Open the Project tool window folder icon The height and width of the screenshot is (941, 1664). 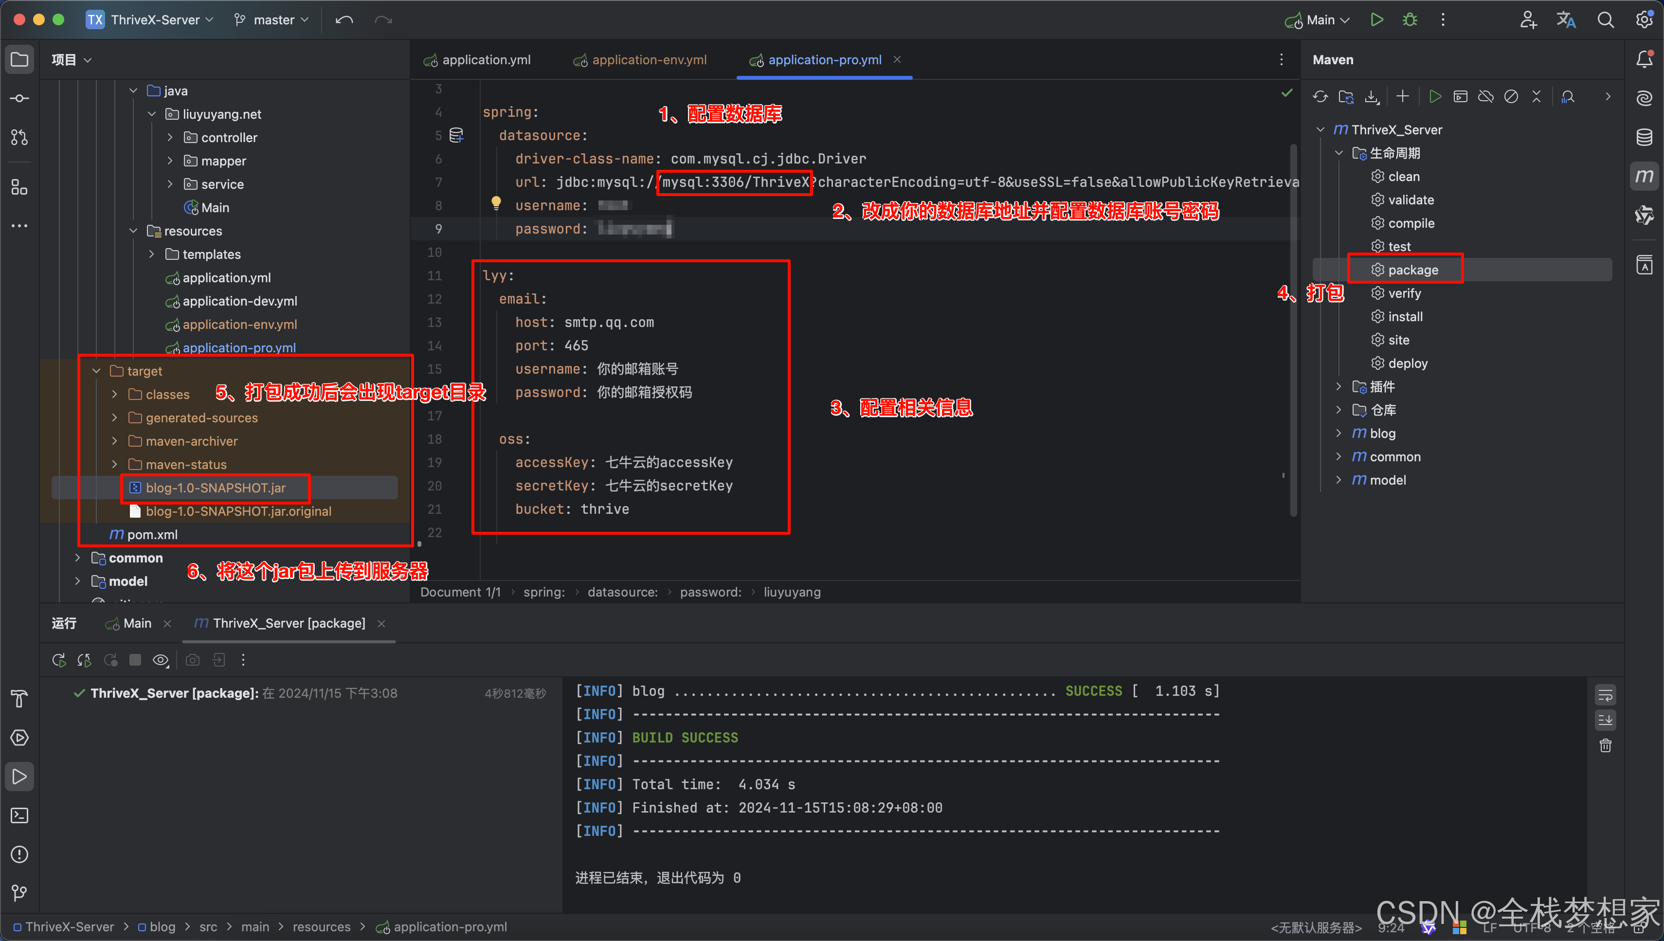[x=19, y=59]
